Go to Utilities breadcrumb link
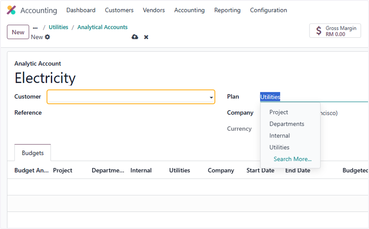This screenshot has width=369, height=229. [58, 27]
